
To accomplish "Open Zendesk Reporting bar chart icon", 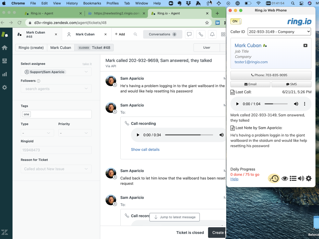I will pos(5,74).
